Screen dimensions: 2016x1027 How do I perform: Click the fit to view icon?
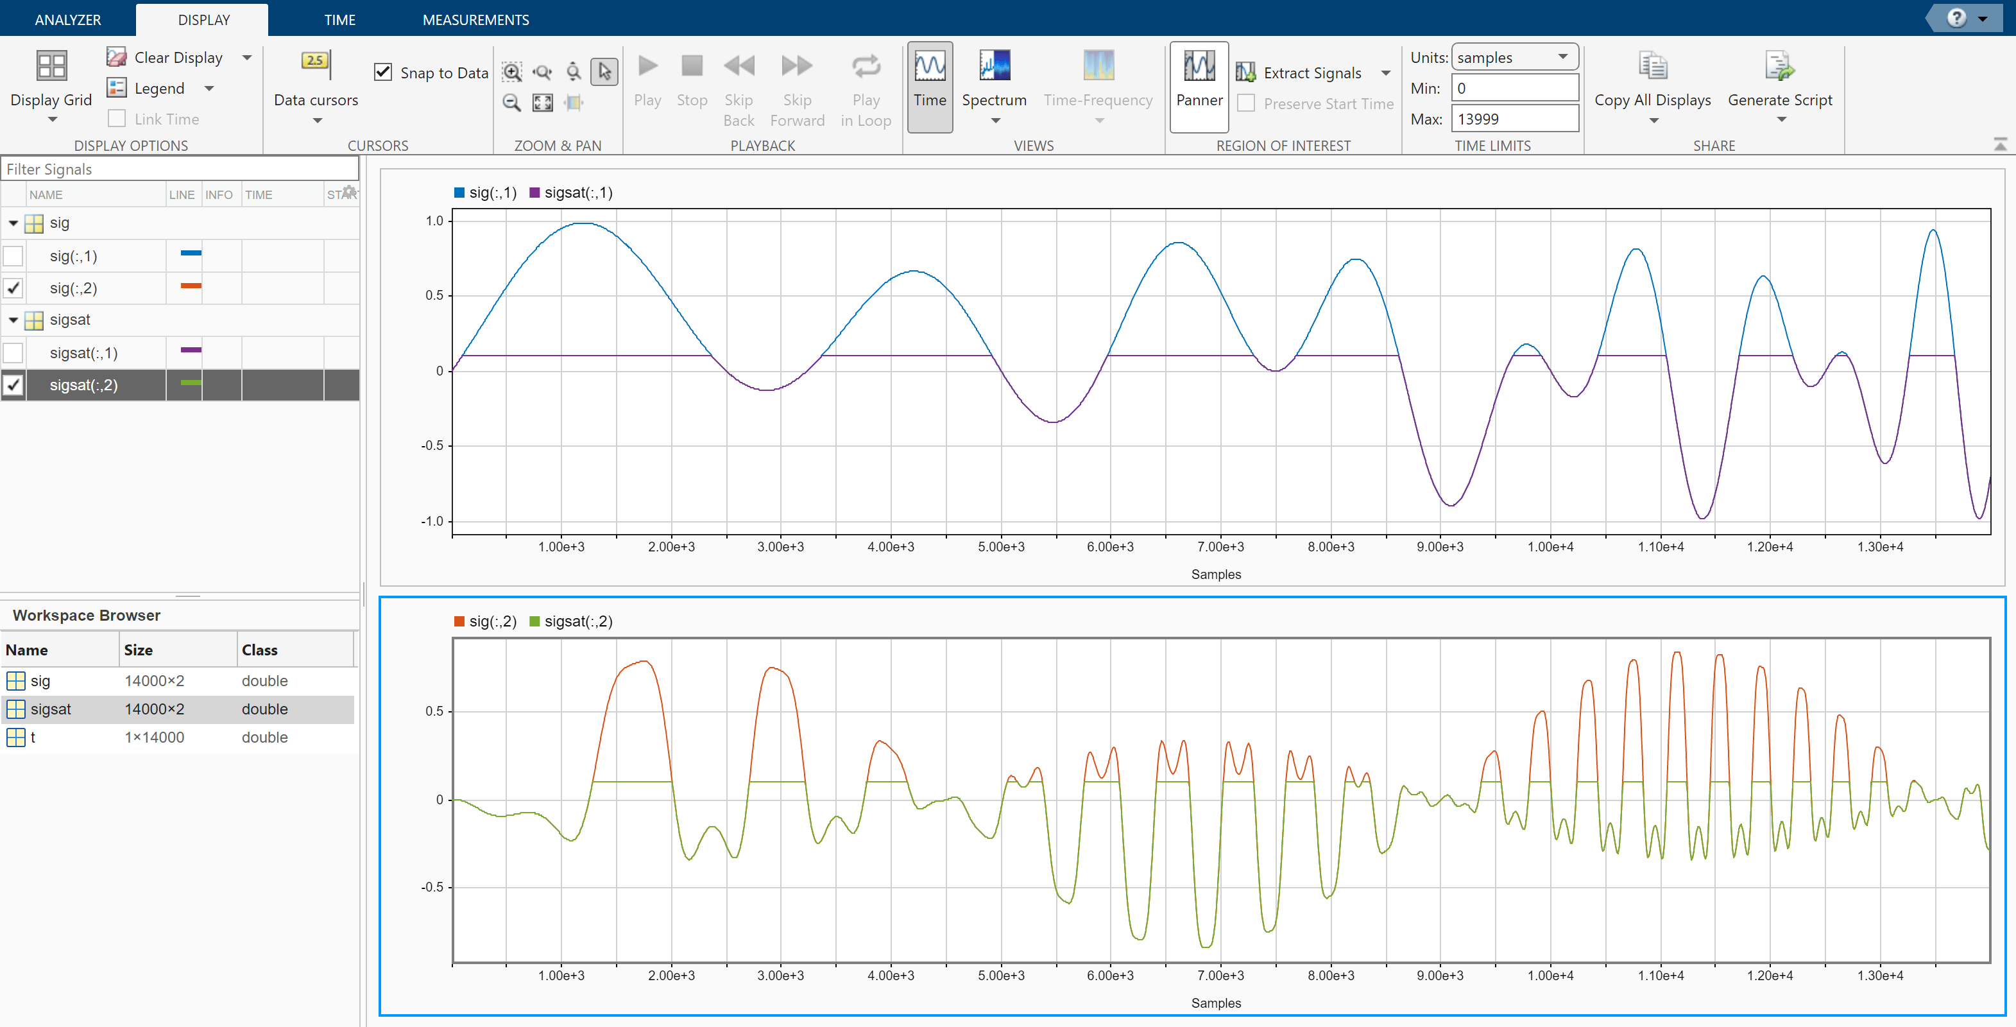(542, 103)
